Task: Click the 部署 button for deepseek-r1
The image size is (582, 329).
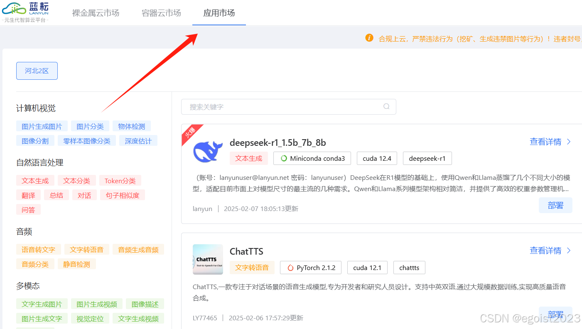Action: (555, 205)
